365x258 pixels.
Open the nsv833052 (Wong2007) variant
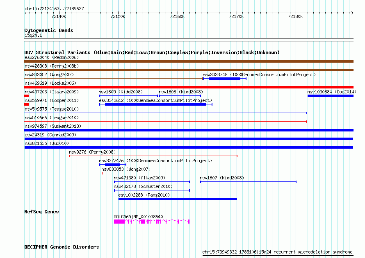click(49, 75)
